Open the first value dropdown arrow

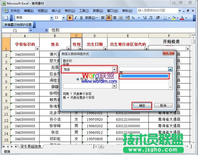pos(170,69)
